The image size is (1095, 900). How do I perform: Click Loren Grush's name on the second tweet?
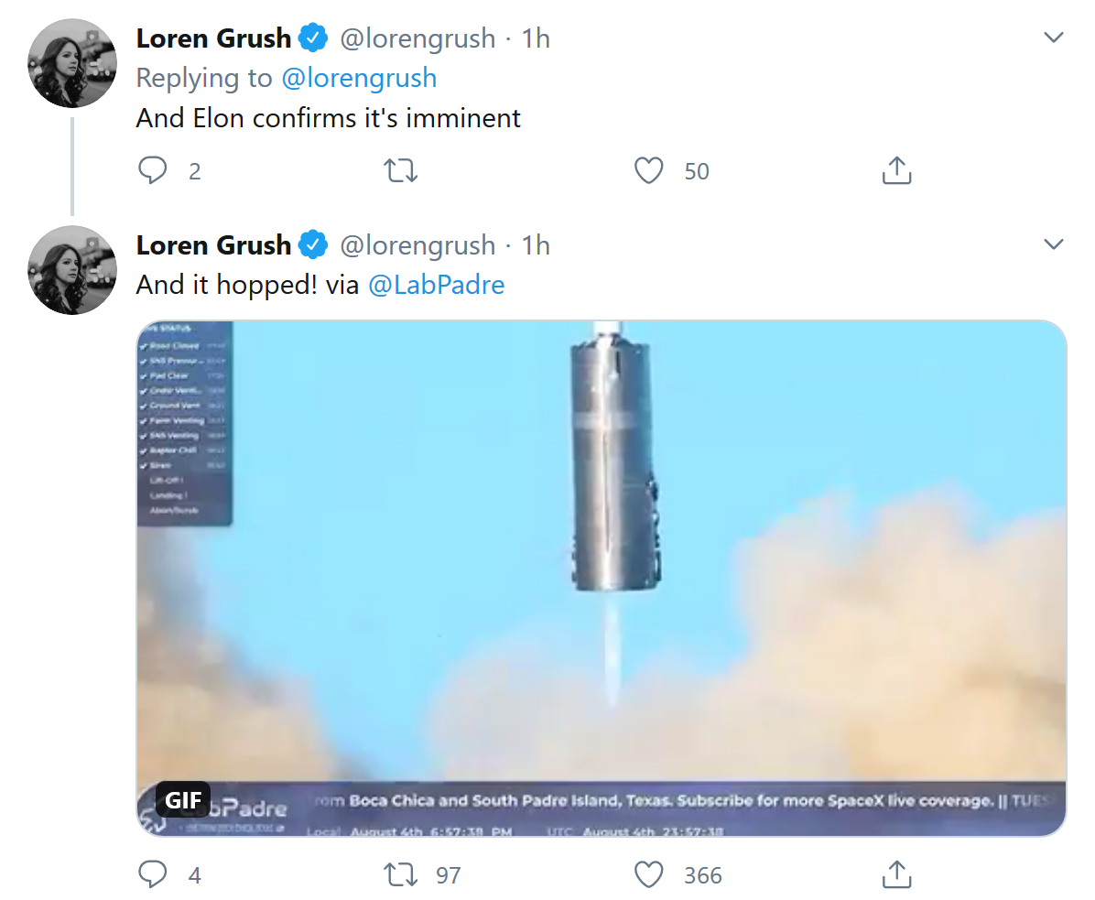coord(213,245)
